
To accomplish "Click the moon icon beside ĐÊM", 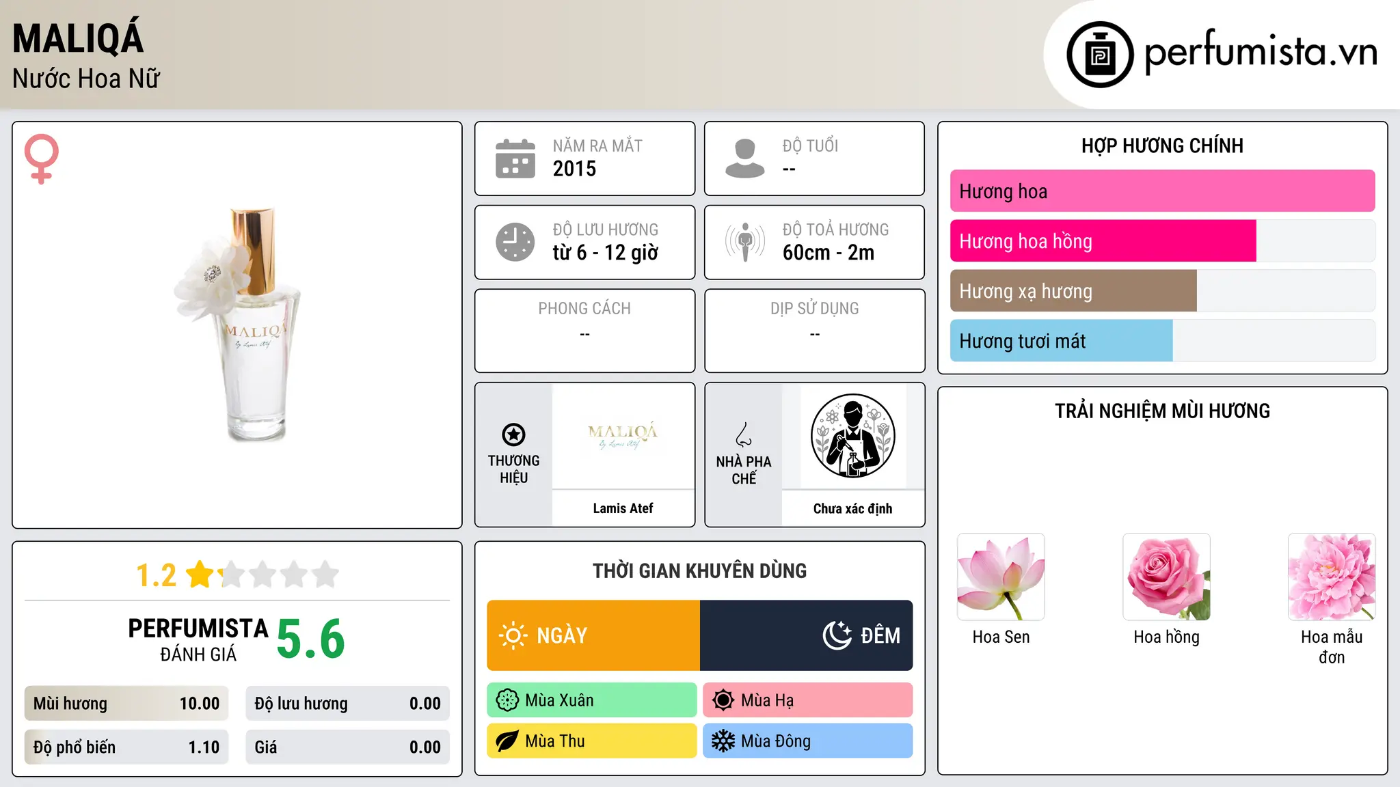I will [x=837, y=635].
